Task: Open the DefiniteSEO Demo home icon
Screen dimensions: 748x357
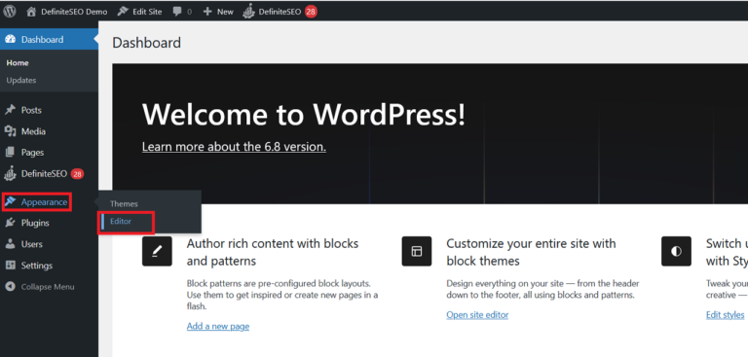Action: [31, 12]
